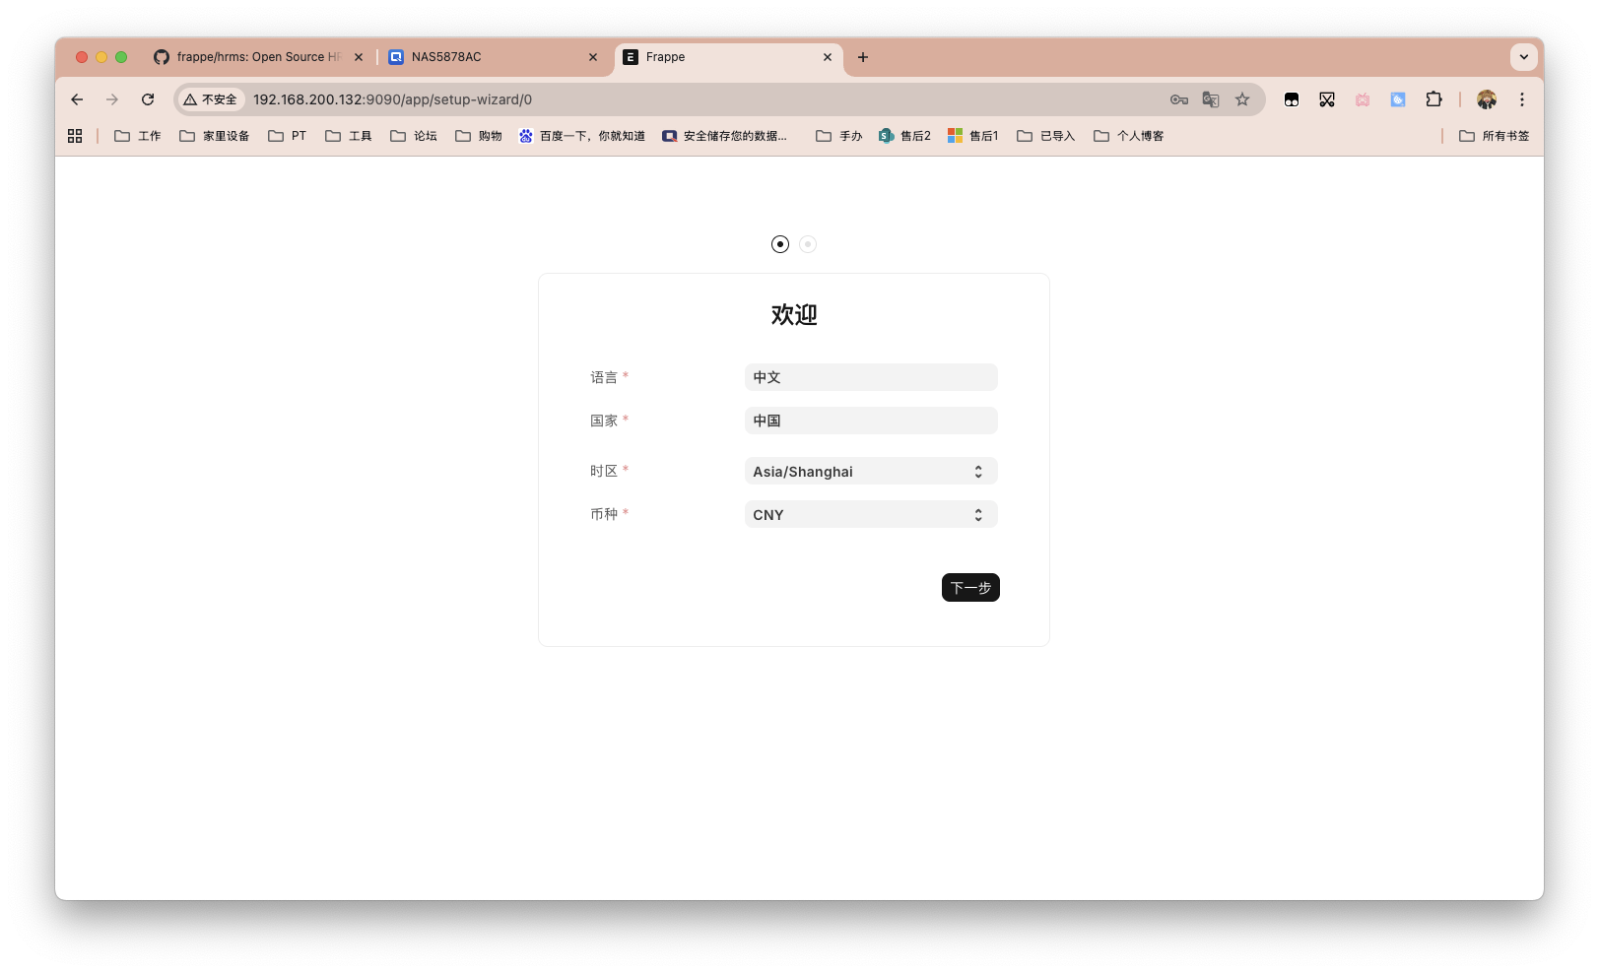Open the 币种 currency dropdown
1599x973 pixels.
(871, 514)
